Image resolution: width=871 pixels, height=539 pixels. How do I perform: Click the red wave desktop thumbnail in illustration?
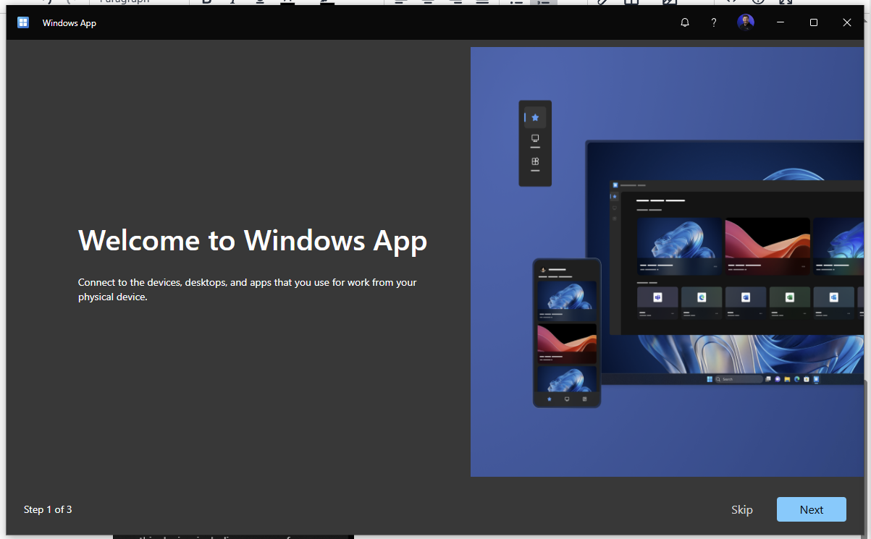(x=767, y=239)
